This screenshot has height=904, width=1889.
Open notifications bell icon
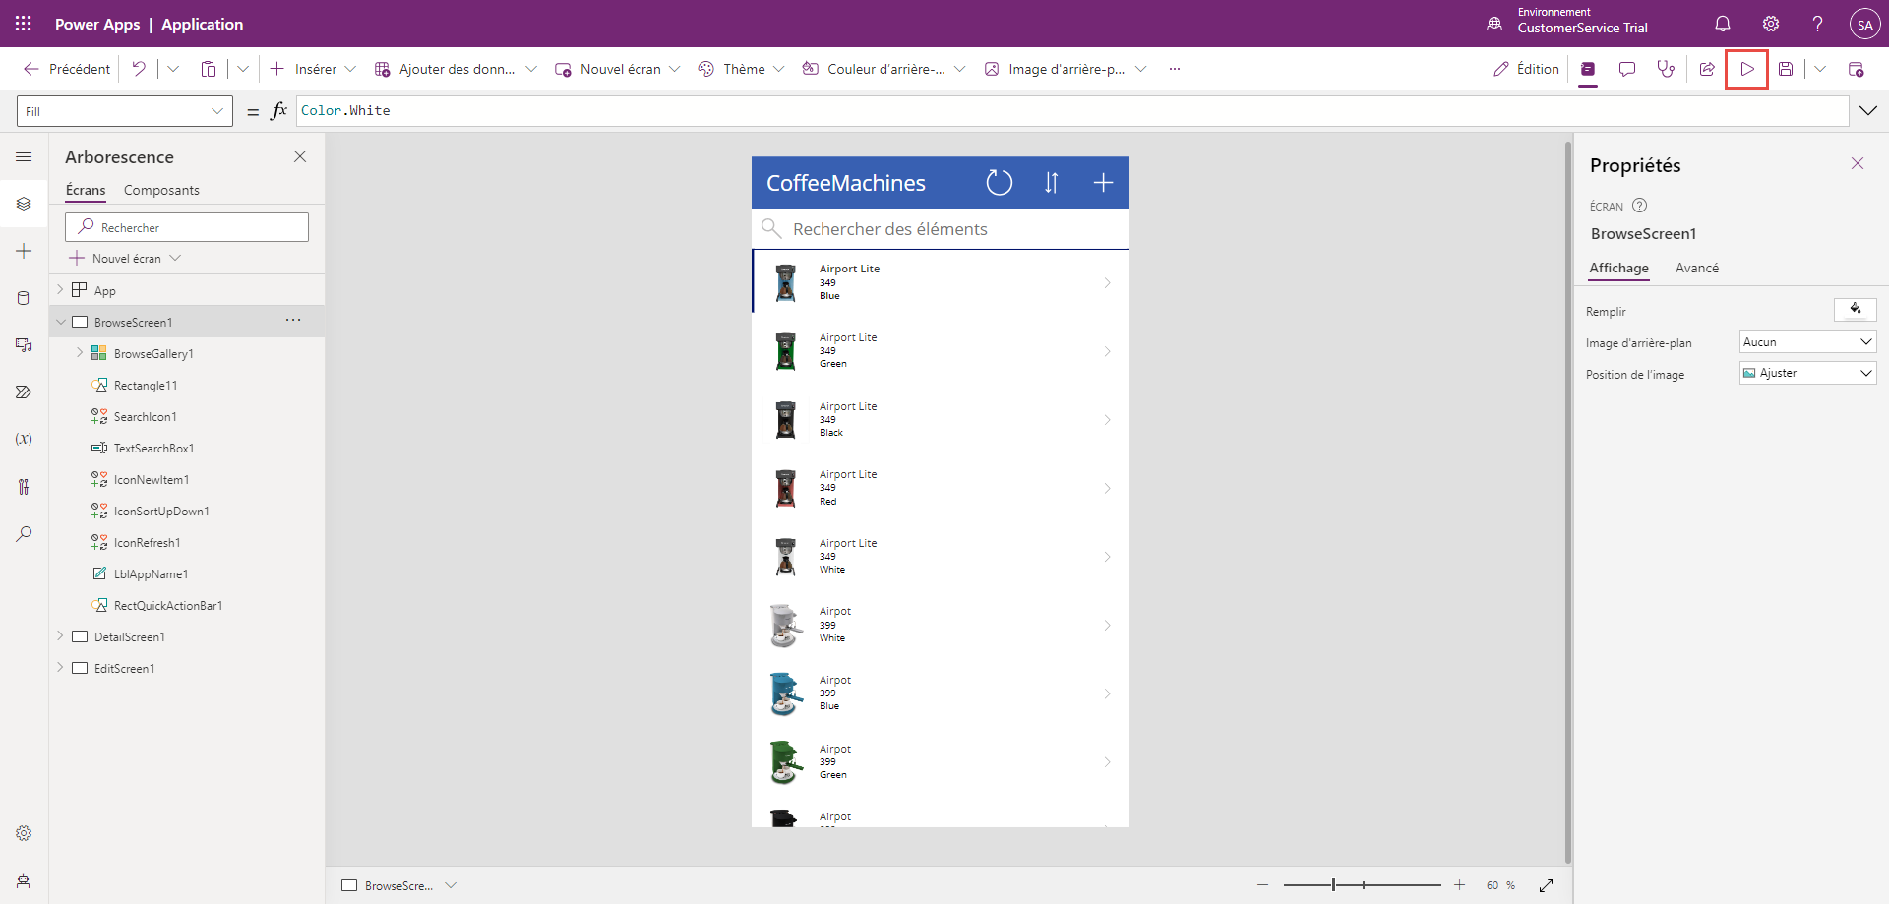coord(1723,24)
